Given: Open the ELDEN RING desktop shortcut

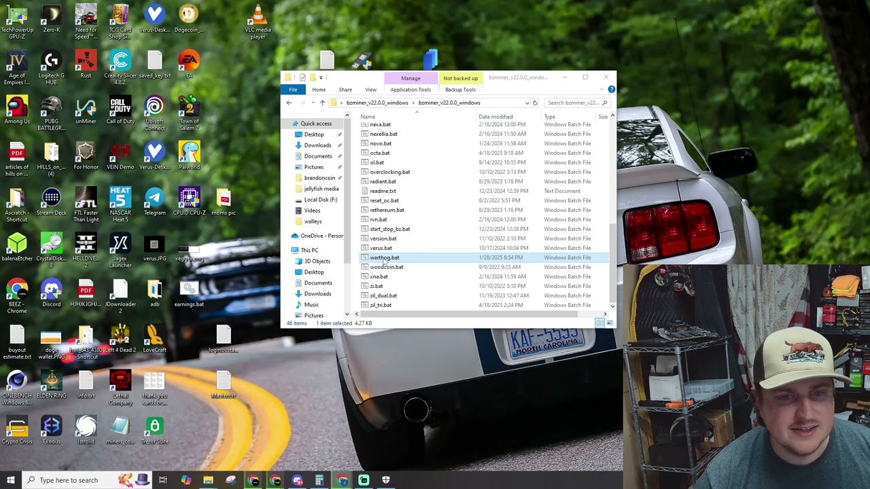Looking at the screenshot, I should click(51, 384).
